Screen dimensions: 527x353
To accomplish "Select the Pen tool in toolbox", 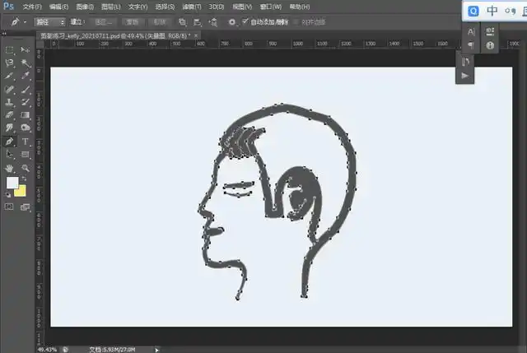I will tap(9, 141).
